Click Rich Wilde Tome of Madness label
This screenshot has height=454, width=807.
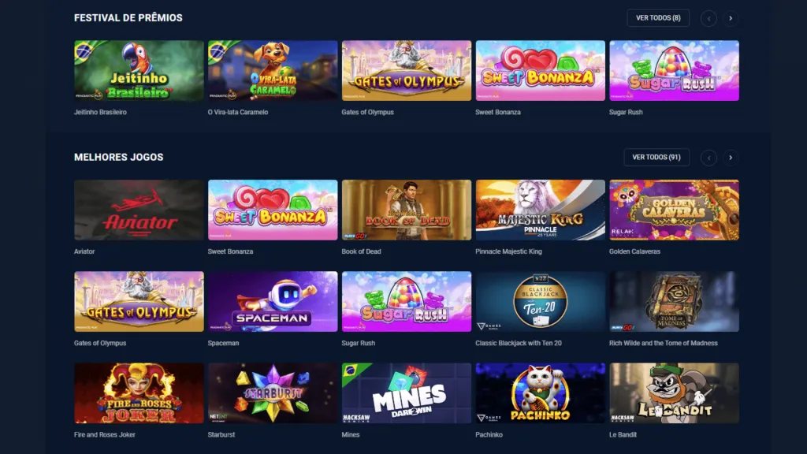pos(664,343)
